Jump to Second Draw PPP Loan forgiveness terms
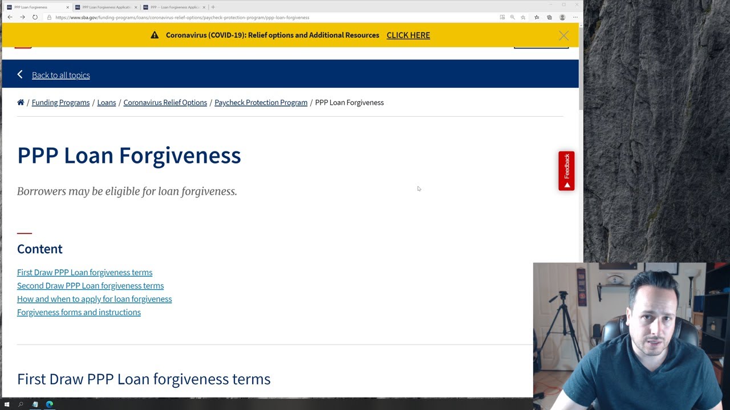Viewport: 730px width, 410px height. click(x=90, y=286)
